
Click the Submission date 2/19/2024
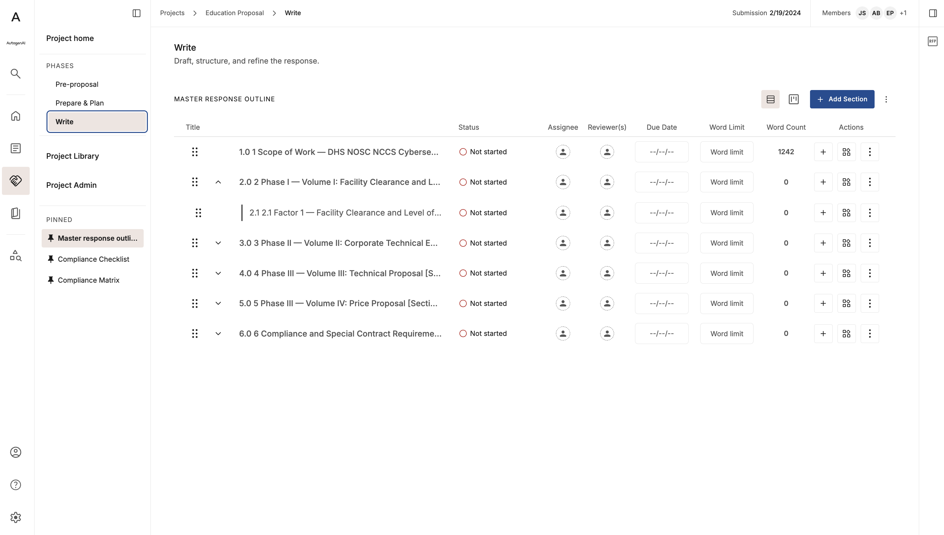click(x=785, y=13)
